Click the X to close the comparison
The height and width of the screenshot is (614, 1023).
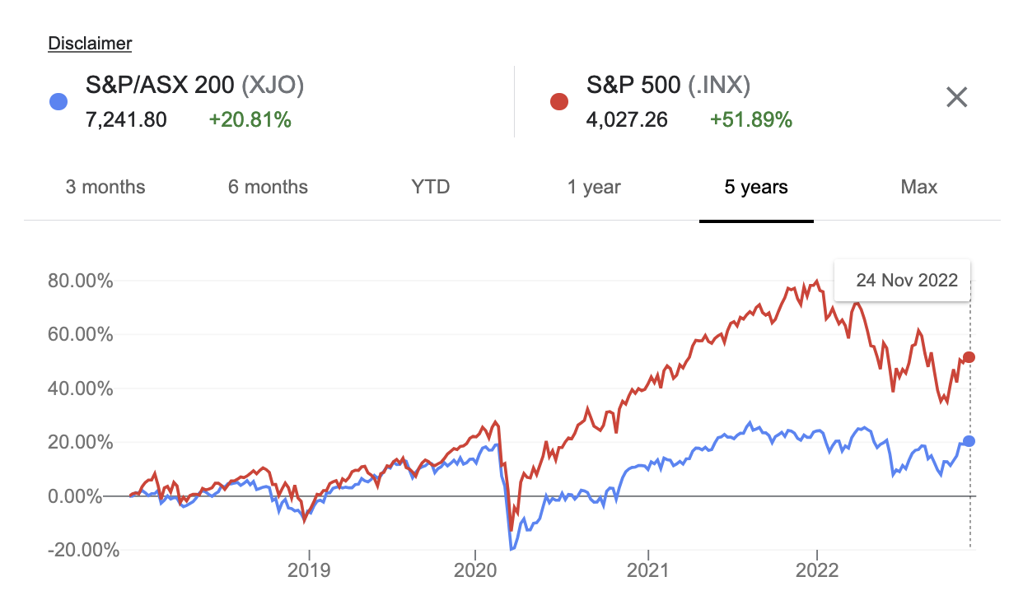coord(956,98)
